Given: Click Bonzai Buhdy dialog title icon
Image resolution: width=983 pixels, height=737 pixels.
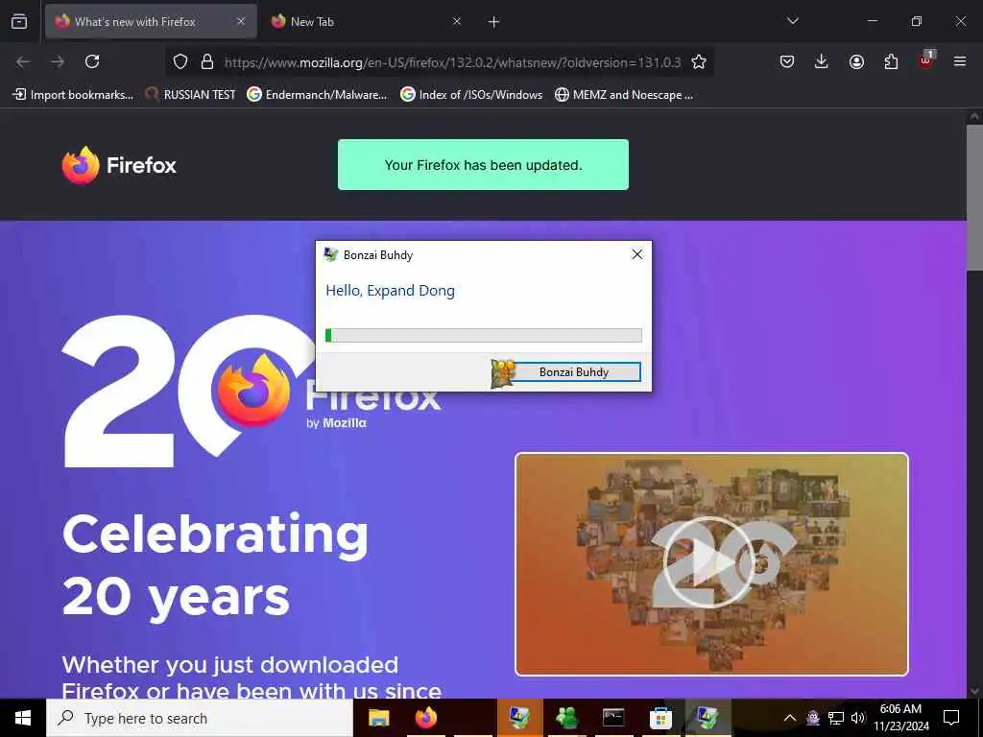Looking at the screenshot, I should 331,254.
